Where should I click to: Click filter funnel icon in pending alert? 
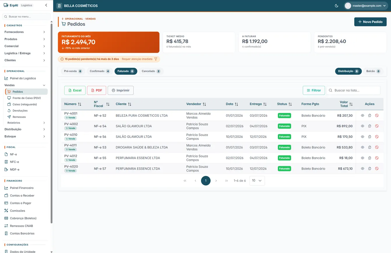156,59
